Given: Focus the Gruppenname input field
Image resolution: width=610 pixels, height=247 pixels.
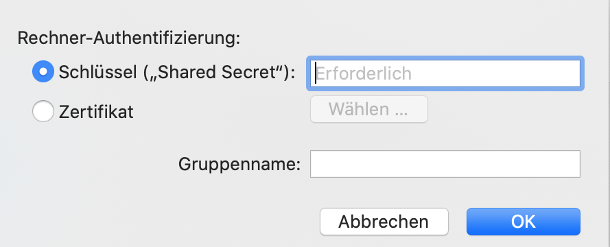Looking at the screenshot, I should click(x=445, y=164).
